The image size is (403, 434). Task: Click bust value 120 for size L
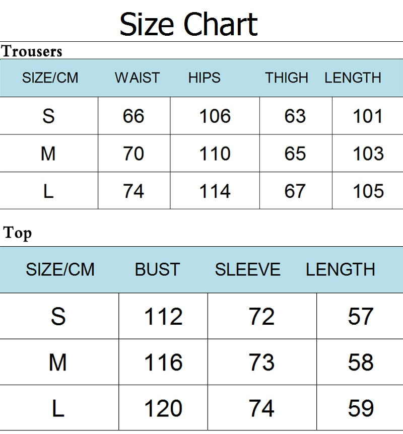click(163, 408)
